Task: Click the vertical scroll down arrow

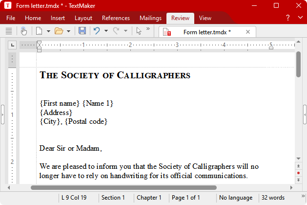Action: [x=298, y=159]
